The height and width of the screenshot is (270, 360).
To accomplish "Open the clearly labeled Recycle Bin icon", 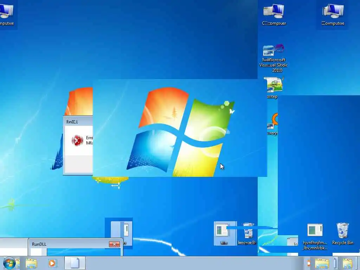I will 342,234.
